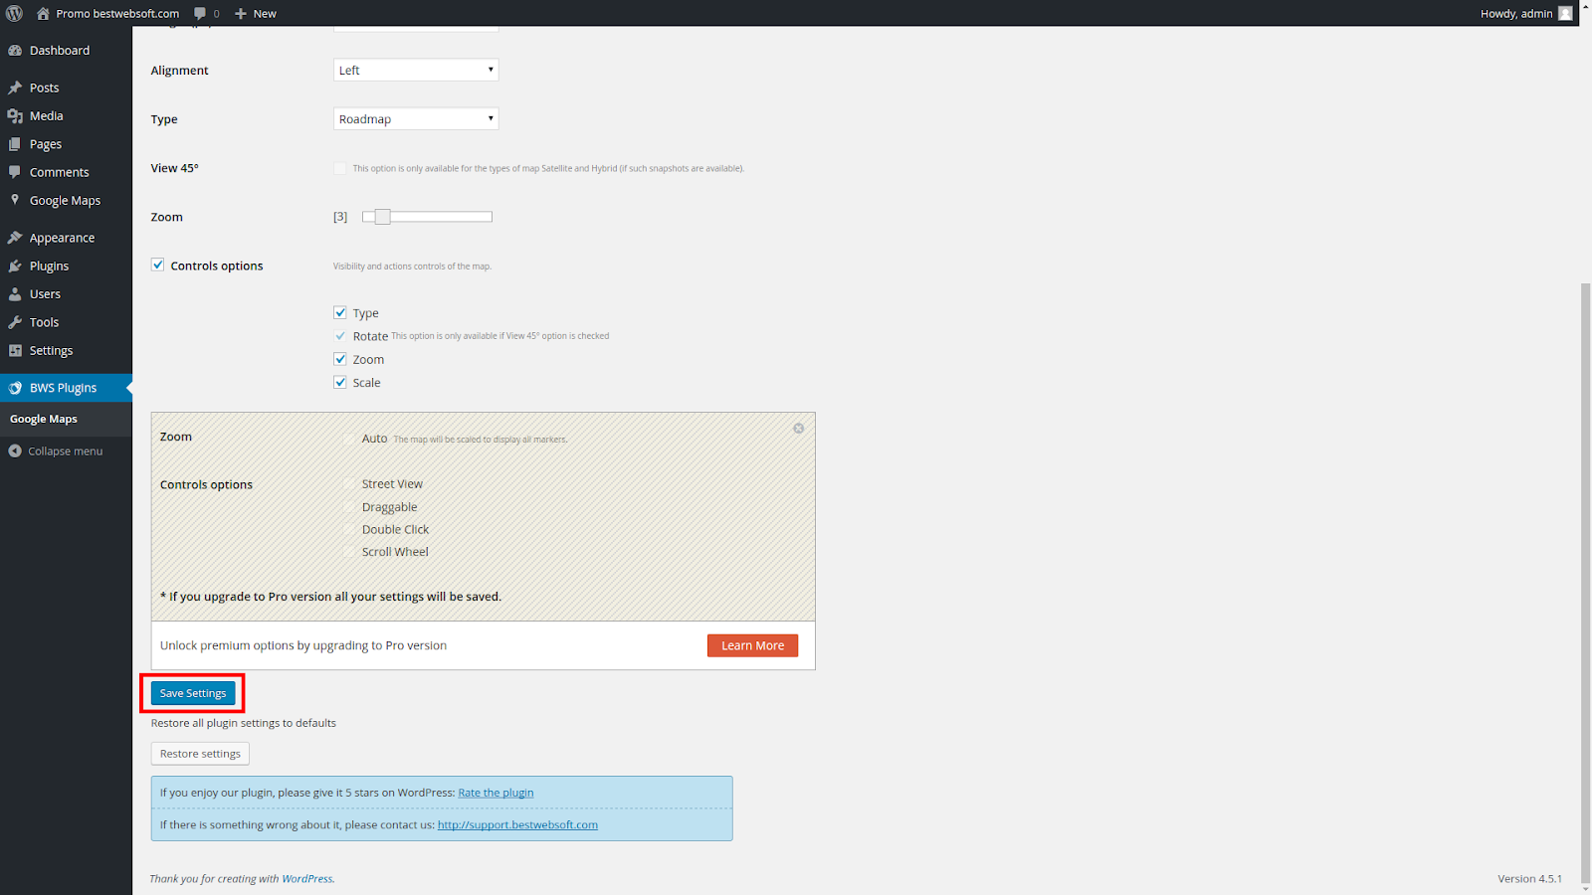Open the comments bubble icon in admin bar

pyautogui.click(x=200, y=13)
